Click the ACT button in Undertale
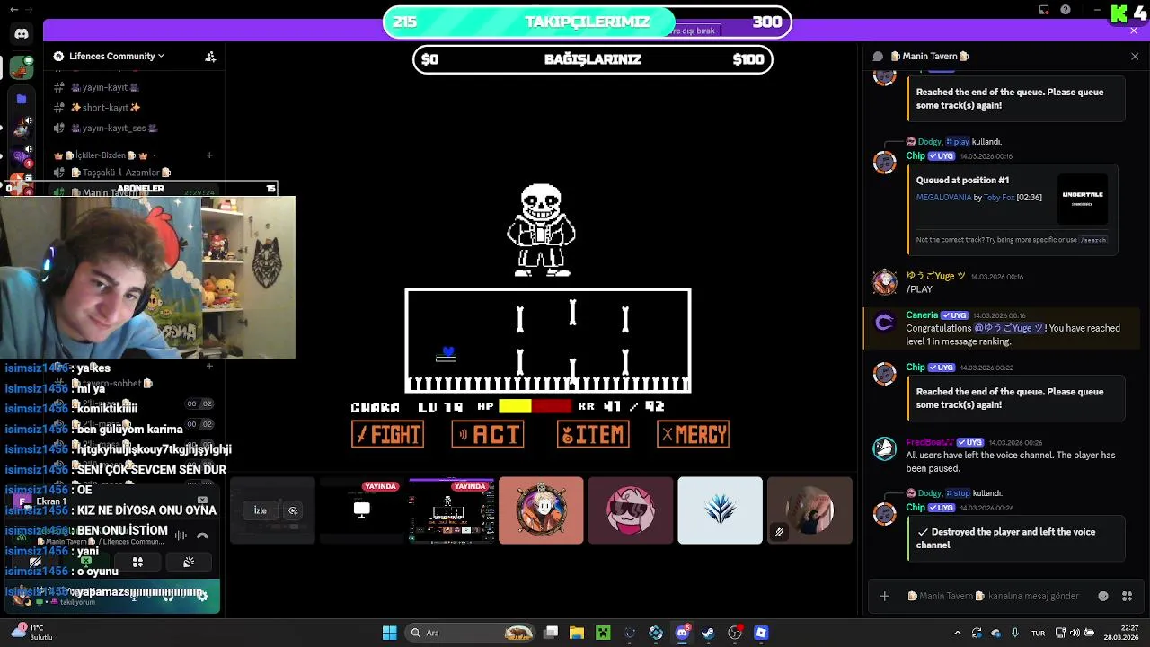 (488, 435)
